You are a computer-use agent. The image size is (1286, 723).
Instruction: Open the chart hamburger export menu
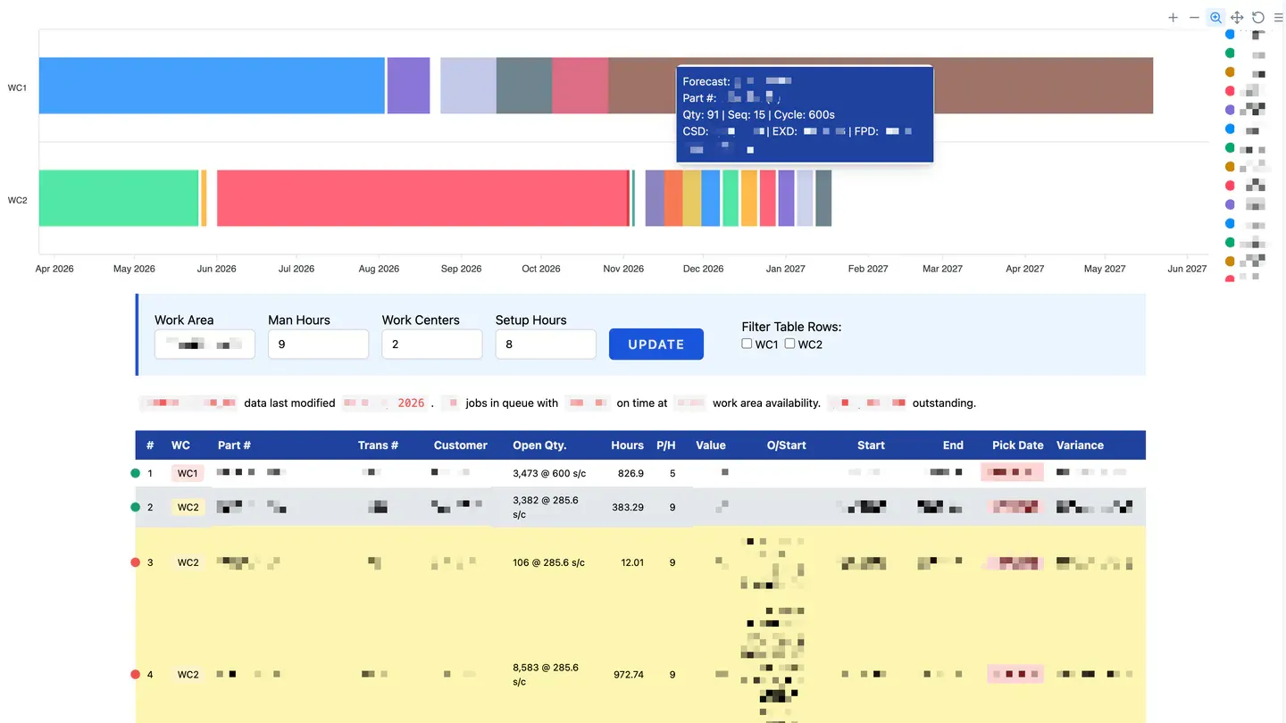1279,18
